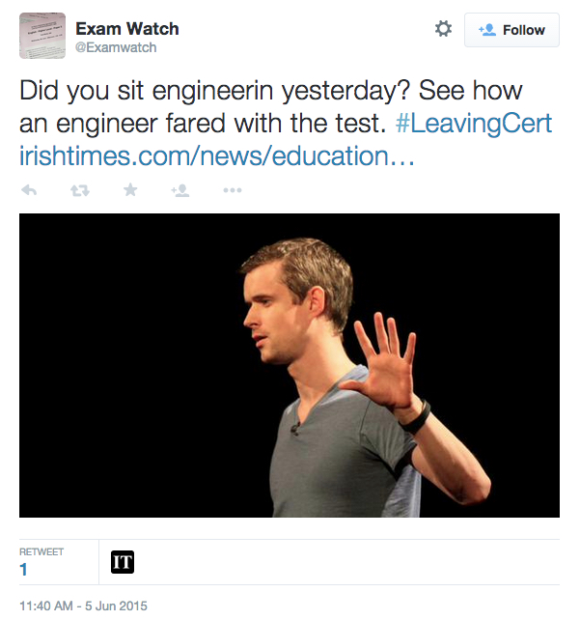Favorite the tweet with the star icon
580x620 pixels.
tap(130, 190)
